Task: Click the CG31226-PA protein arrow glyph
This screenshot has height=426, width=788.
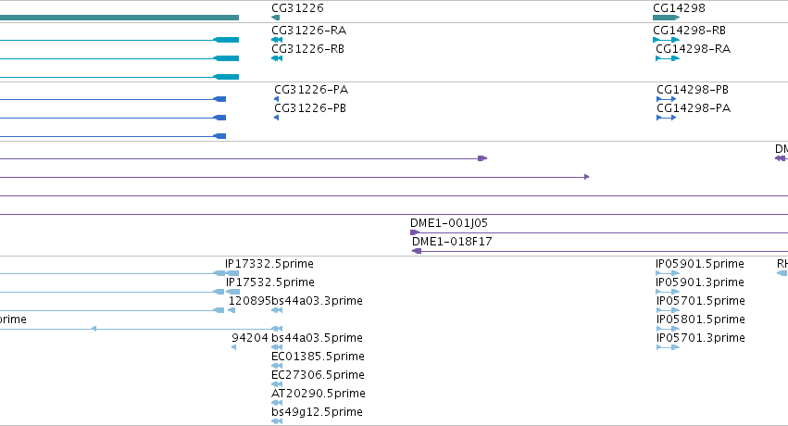Action: 277,99
